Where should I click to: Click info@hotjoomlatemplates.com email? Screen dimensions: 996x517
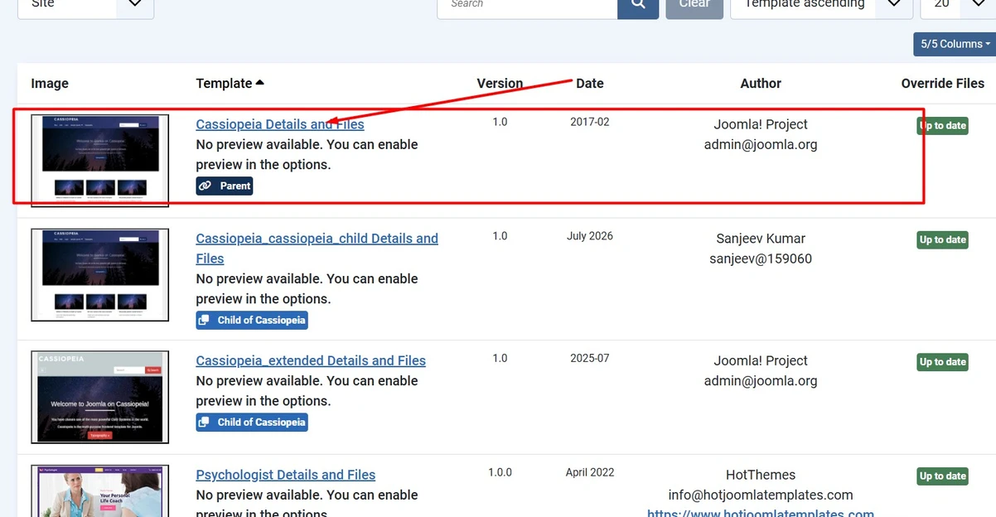pyautogui.click(x=761, y=495)
